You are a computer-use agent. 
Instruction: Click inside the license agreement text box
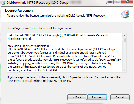[65, 53]
